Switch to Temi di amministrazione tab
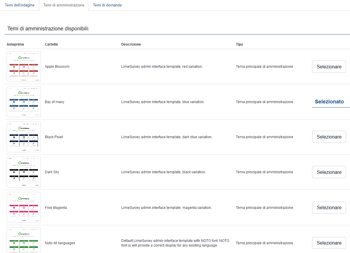 click(64, 5)
